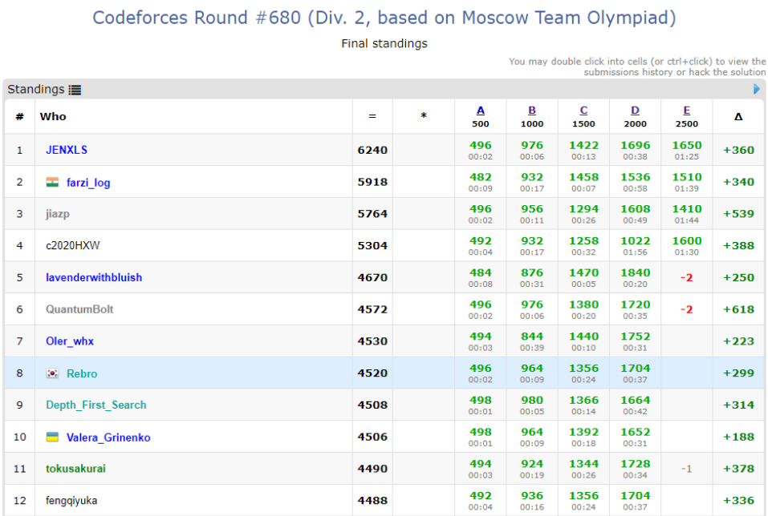Click the blue next-page arrow icon

(x=756, y=89)
